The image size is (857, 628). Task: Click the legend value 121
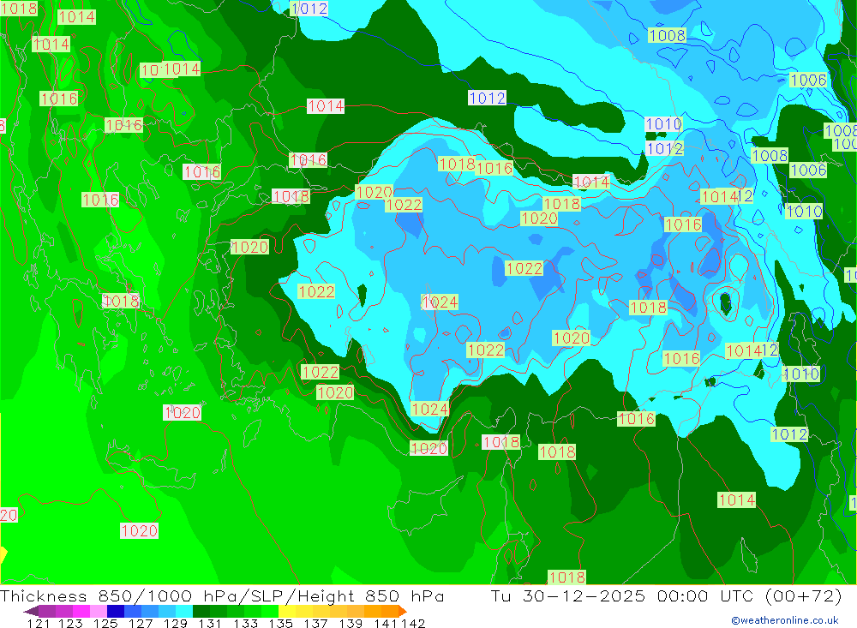point(39,623)
